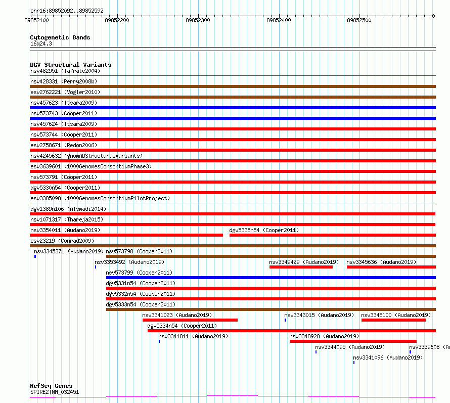Open the esv2758671 (Redon2006) label

(64, 145)
